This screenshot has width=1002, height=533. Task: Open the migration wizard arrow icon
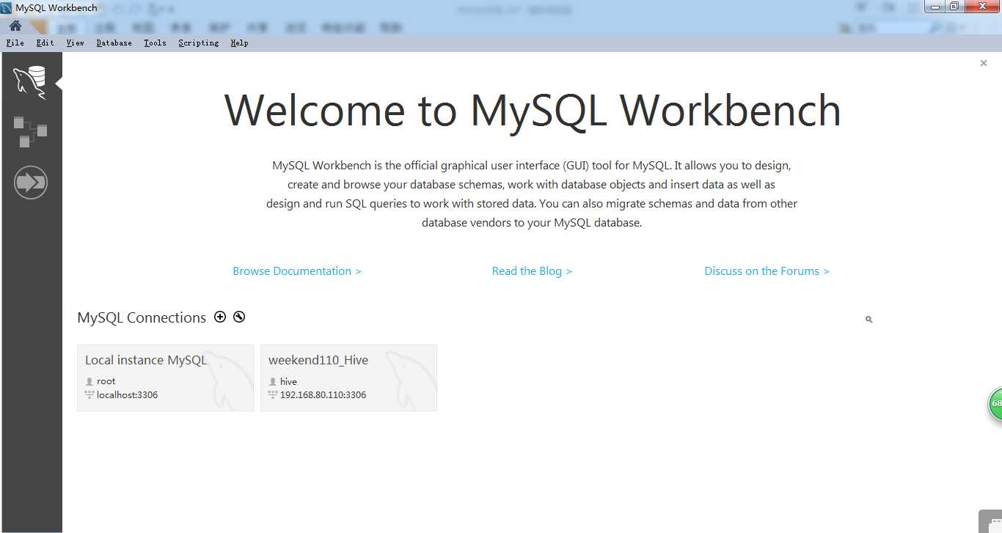31,182
